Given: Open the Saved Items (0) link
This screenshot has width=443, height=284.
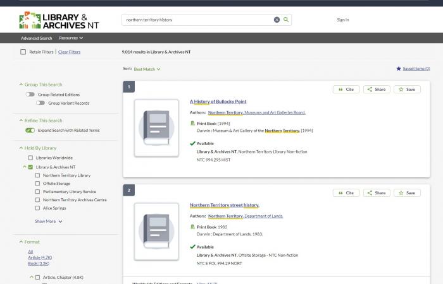Looking at the screenshot, I should coord(416,68).
